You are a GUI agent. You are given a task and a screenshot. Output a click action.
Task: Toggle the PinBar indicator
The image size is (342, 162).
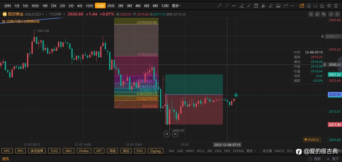[x=84, y=151]
